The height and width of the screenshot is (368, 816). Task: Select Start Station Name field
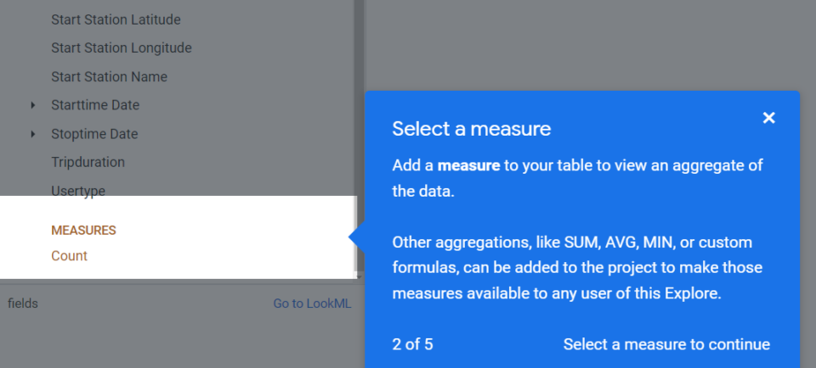pos(109,76)
